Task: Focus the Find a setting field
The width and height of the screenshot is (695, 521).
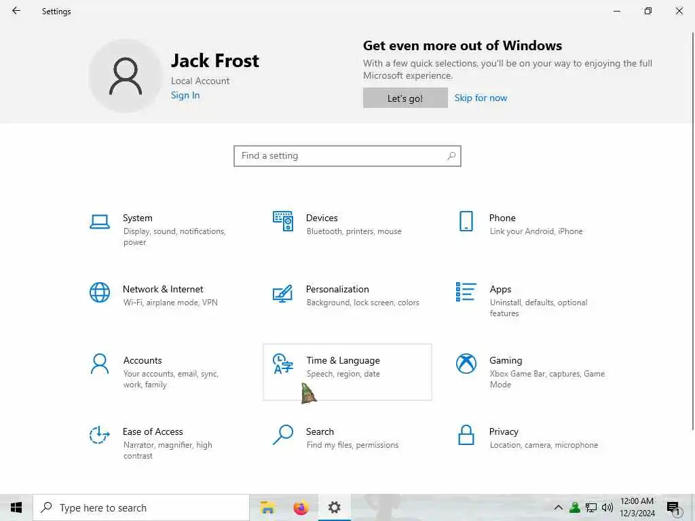Action: pos(347,156)
